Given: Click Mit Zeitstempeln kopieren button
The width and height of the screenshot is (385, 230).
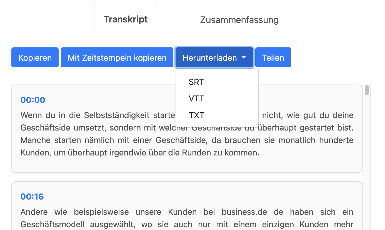Looking at the screenshot, I should [x=117, y=57].
